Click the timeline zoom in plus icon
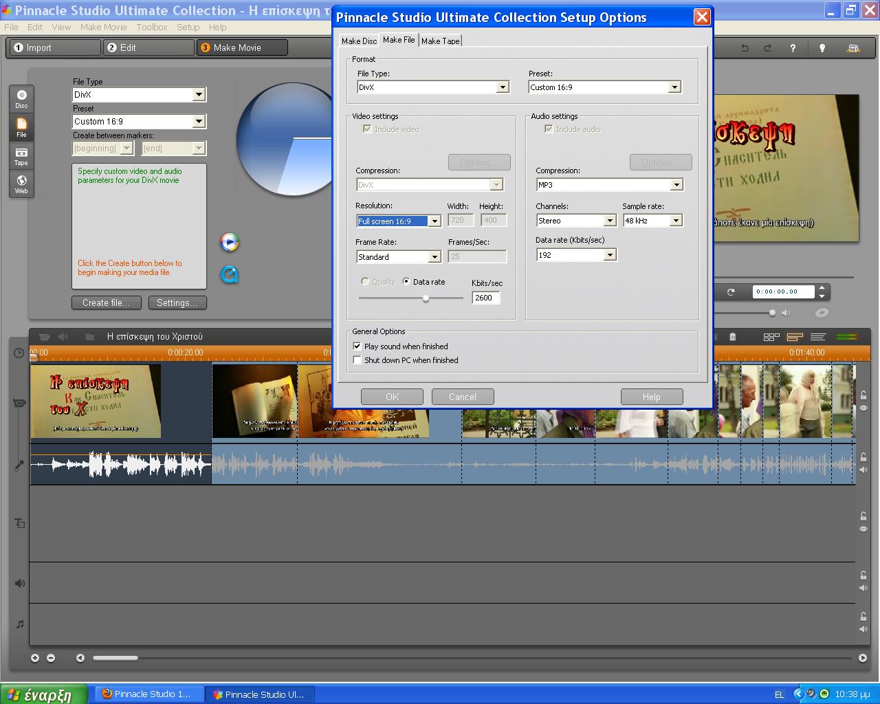 click(x=34, y=658)
